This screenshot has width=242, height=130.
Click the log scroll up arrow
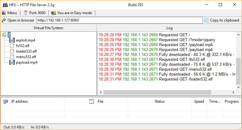tap(238, 35)
